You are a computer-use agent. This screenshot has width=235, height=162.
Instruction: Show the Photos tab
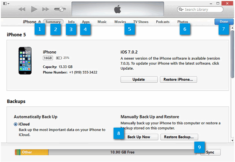coord(183,22)
